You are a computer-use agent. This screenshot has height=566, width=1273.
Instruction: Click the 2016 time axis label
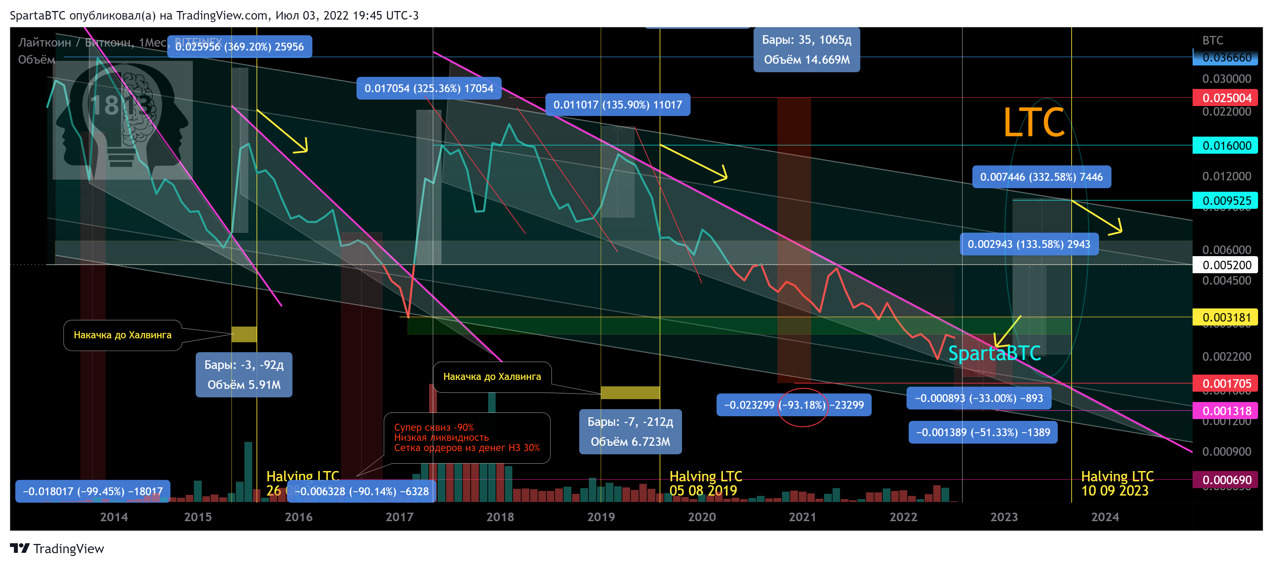click(x=299, y=517)
